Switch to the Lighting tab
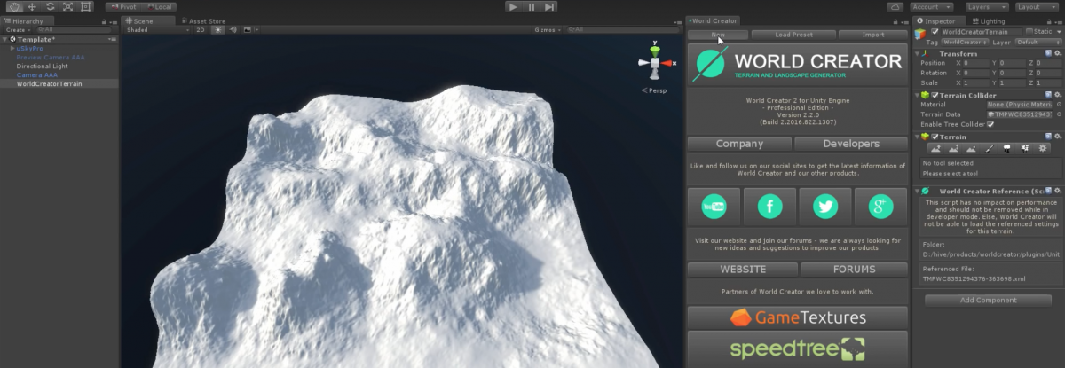 989,20
